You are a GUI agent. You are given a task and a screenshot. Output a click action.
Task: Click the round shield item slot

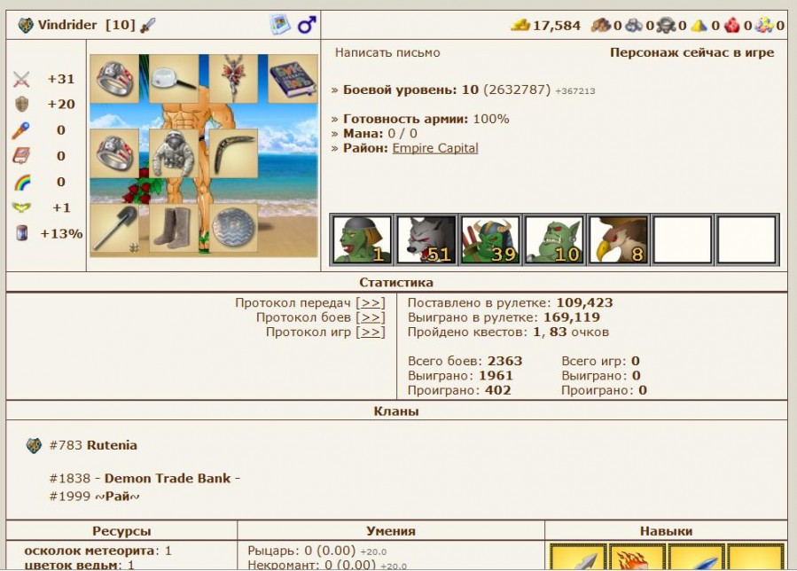click(233, 228)
